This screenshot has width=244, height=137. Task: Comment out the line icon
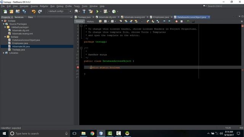coord(188,21)
